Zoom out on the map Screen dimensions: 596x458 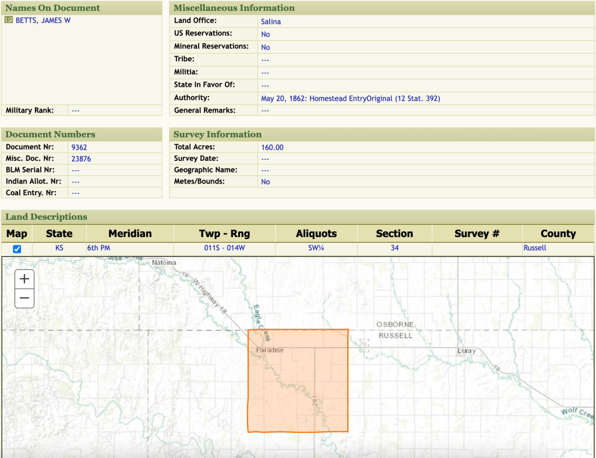pos(24,298)
